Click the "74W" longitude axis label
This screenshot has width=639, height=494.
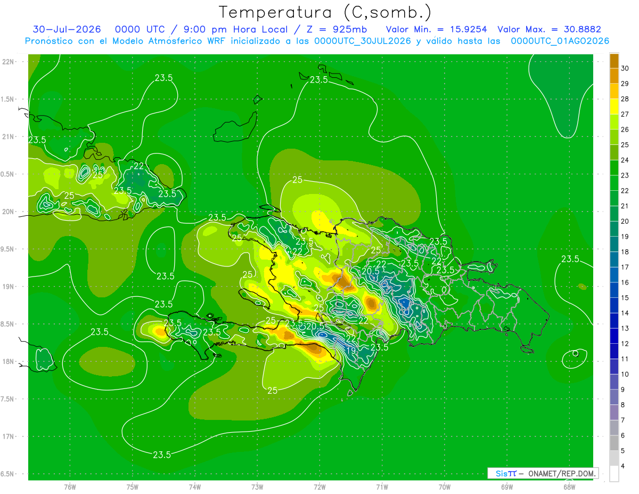194,487
